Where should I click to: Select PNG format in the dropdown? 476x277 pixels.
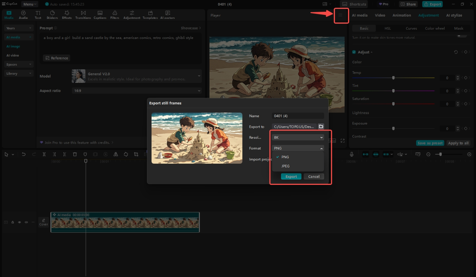pos(284,157)
